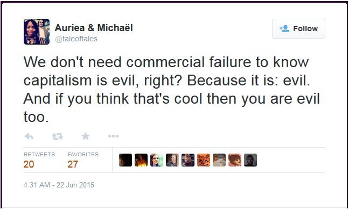Open the three-dots more options menu
This screenshot has height=210, width=348.
click(113, 136)
